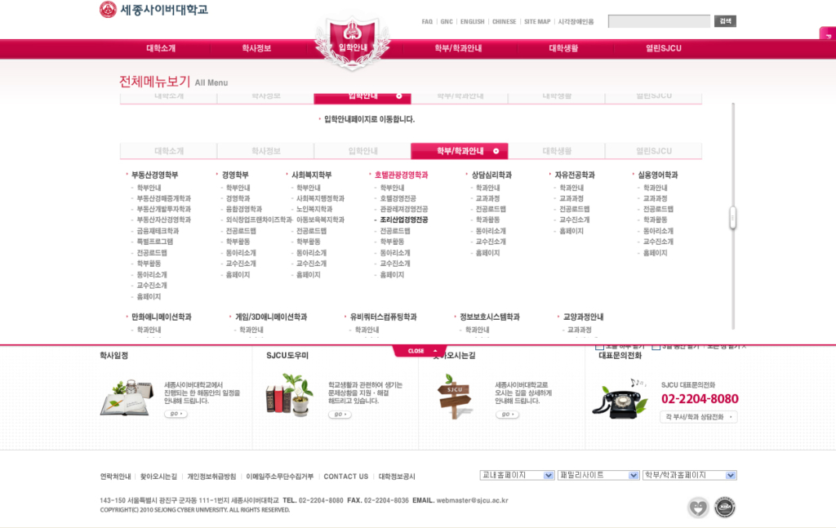Click the SJCU wooden signpost image
The height and width of the screenshot is (528, 836).
point(454,397)
